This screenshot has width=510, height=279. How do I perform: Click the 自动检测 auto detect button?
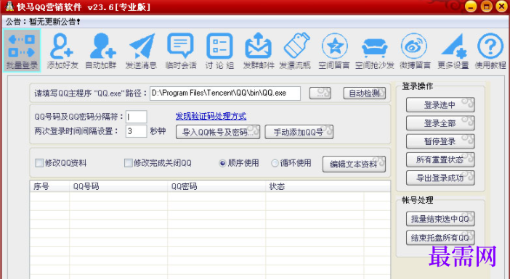click(364, 93)
